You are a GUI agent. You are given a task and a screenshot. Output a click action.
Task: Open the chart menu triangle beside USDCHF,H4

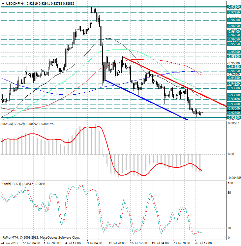3,4
